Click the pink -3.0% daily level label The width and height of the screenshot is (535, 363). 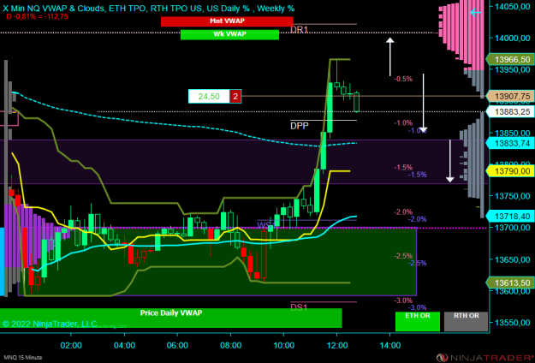point(403,301)
